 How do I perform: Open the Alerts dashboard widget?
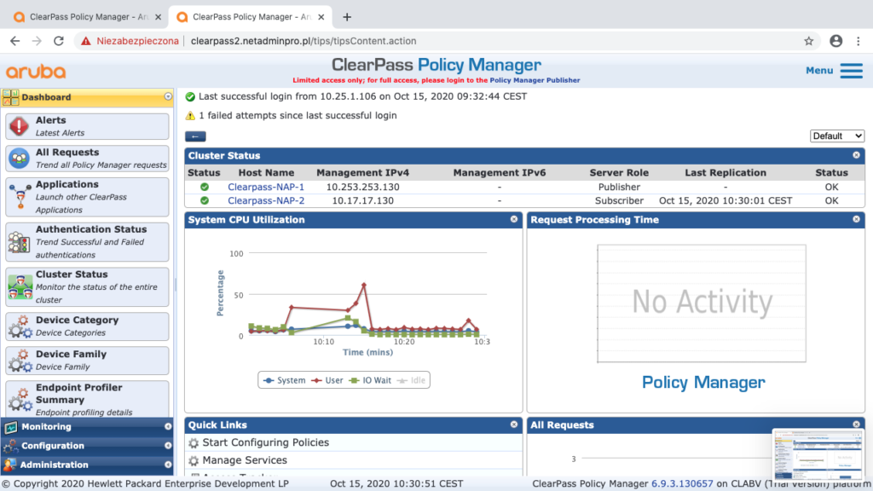coord(88,126)
